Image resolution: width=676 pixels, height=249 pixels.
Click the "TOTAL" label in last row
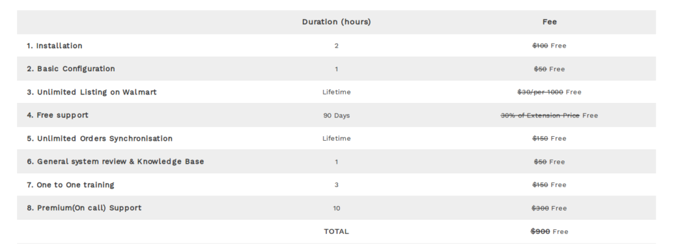pyautogui.click(x=336, y=232)
